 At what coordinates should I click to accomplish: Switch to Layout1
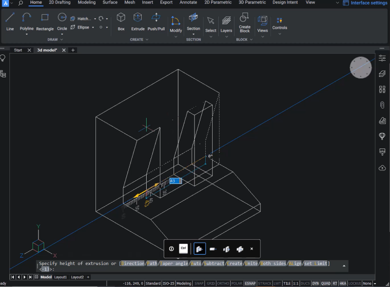(x=59, y=277)
